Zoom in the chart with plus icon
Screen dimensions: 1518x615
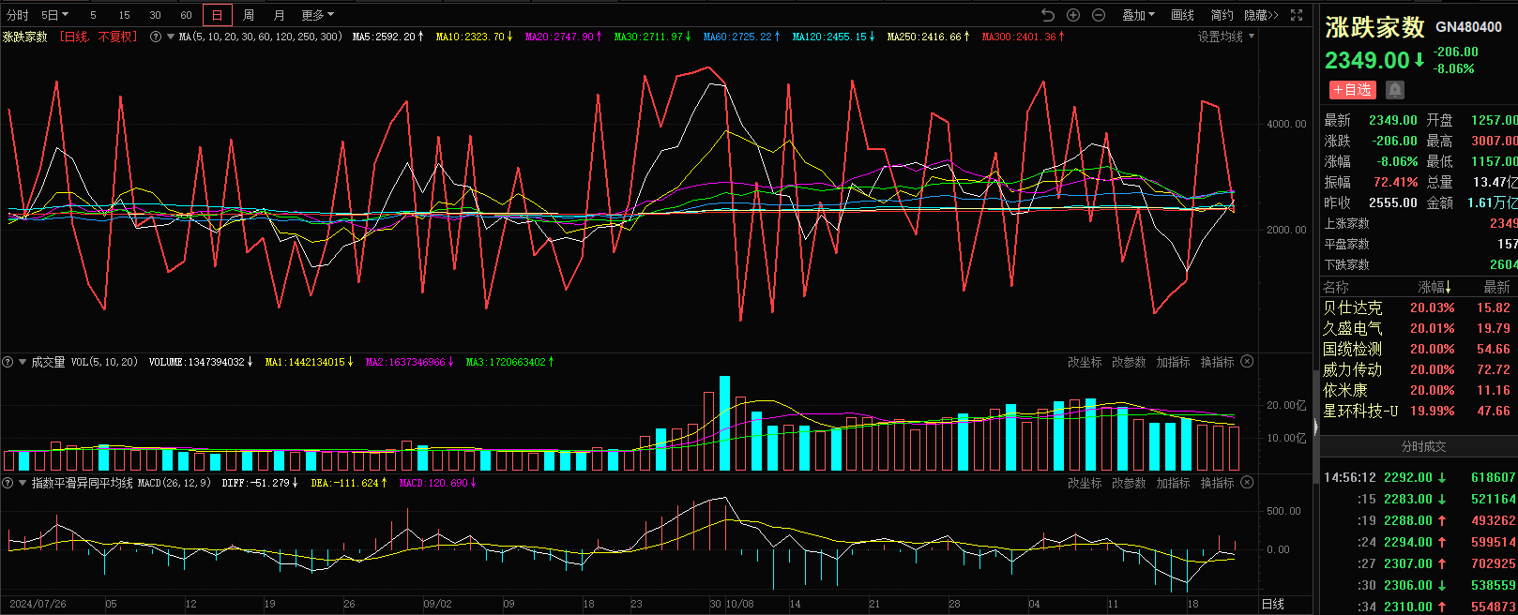tap(1073, 15)
